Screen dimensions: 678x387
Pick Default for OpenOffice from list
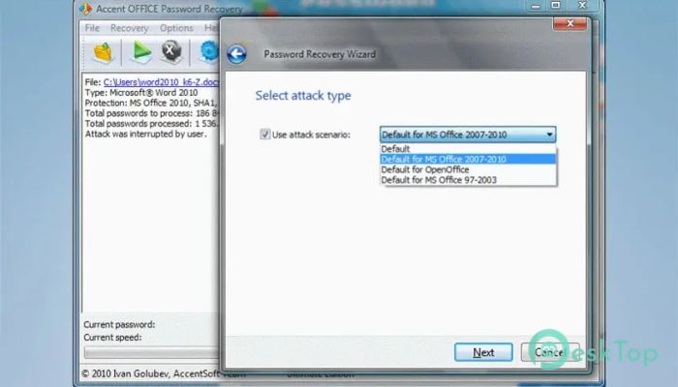click(x=468, y=169)
